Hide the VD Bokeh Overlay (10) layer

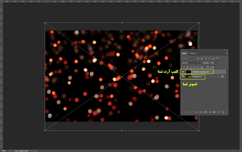point(183,72)
